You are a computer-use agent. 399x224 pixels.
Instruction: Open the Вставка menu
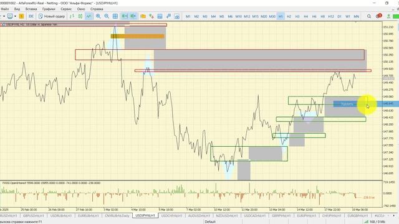[x=31, y=9]
